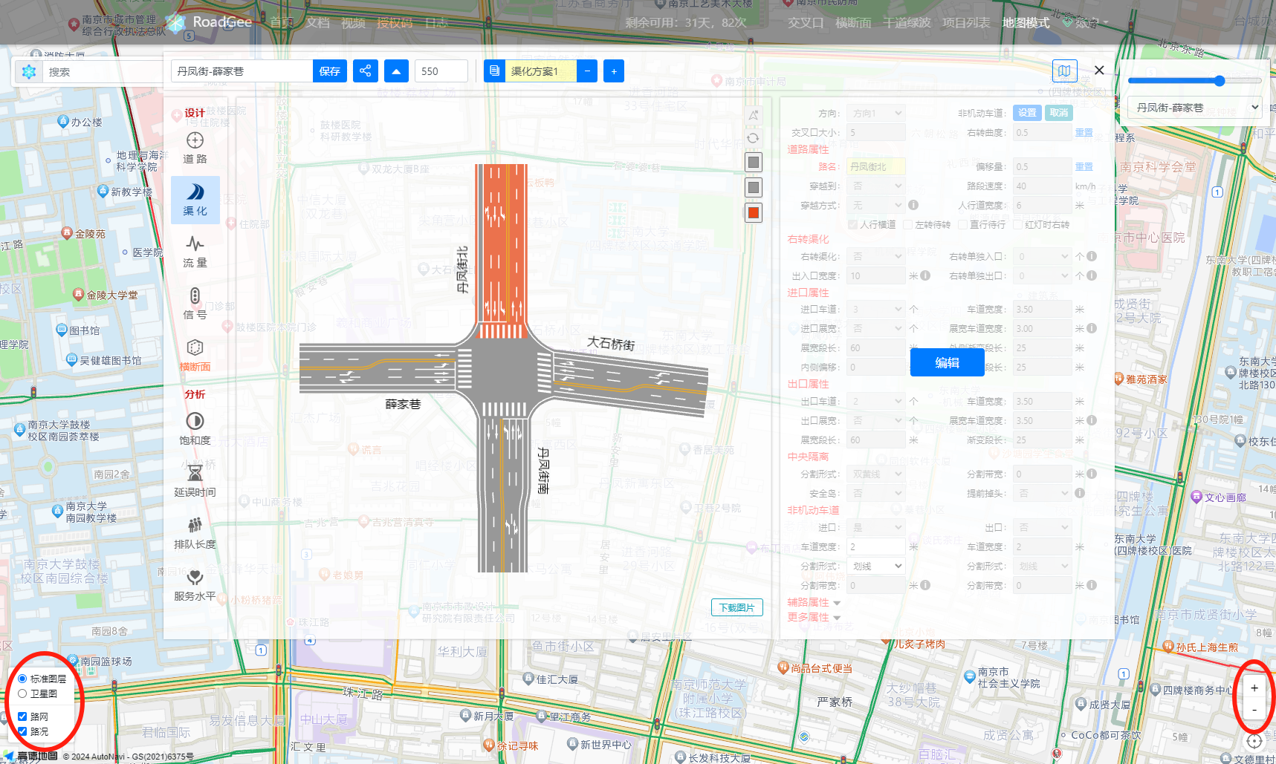Viewport: 1276px width, 764px height.
Task: Zoom in the map with plus
Action: 1254,688
